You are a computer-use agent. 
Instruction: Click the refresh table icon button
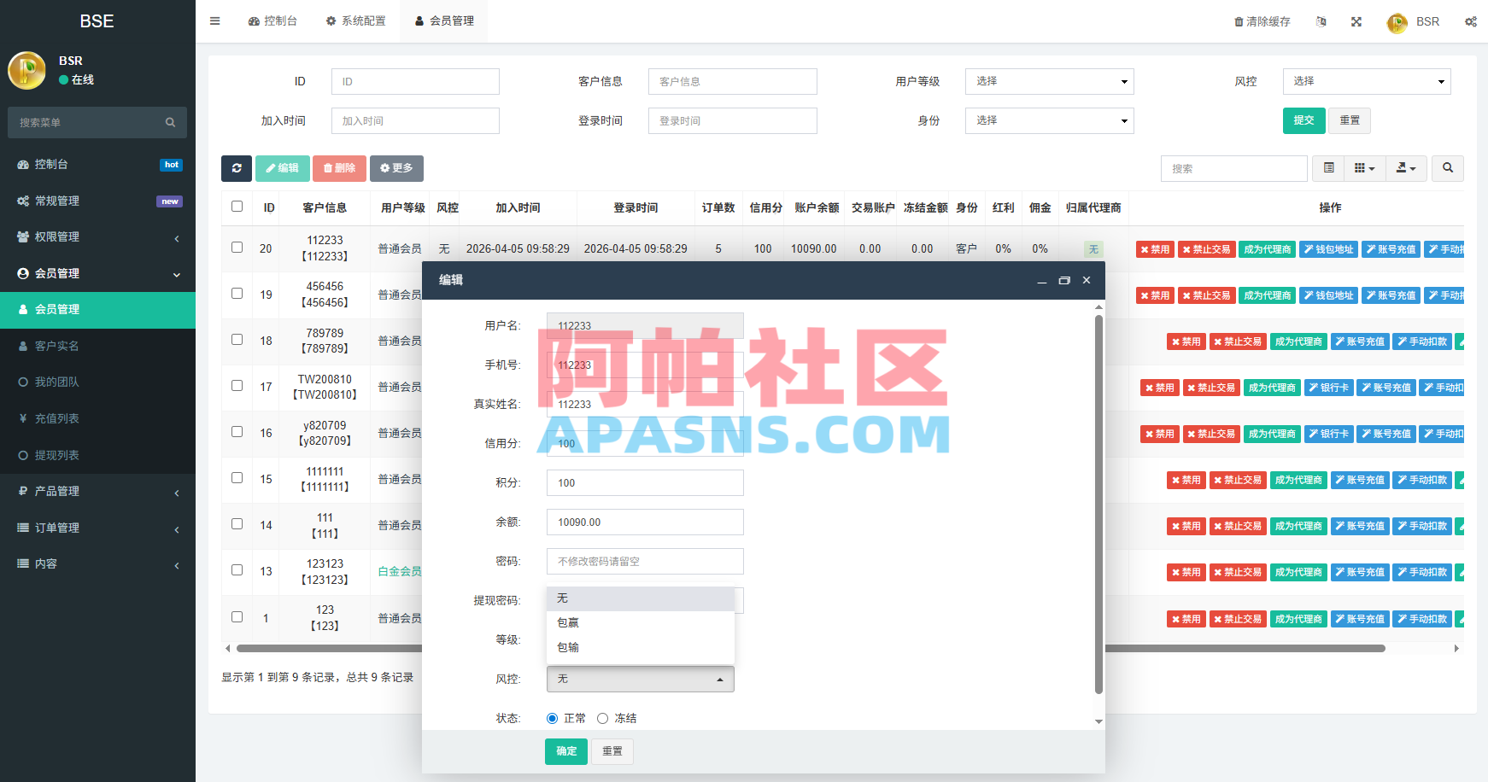click(x=237, y=168)
